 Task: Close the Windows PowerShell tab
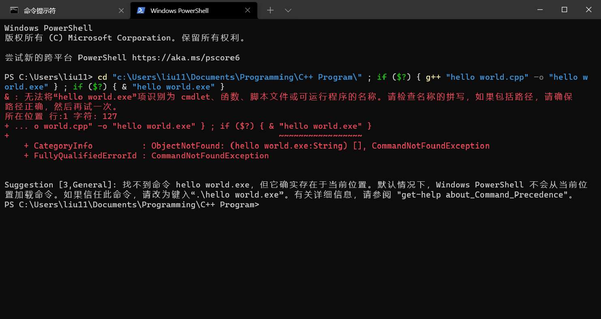click(x=248, y=11)
